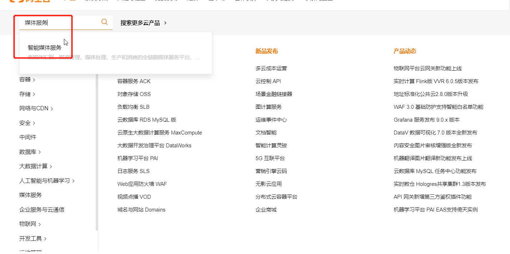Open 企业商城 link
The image size is (510, 254).
pos(266,210)
